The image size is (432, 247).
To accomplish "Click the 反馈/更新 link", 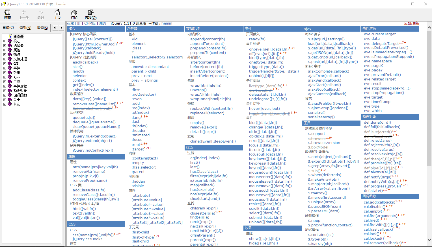I will (411, 23).
